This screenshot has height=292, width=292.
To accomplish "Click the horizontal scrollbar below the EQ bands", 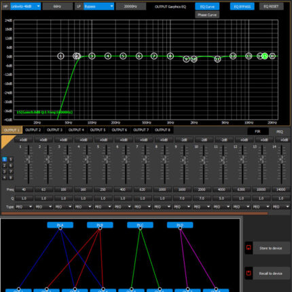I will coord(134,213).
